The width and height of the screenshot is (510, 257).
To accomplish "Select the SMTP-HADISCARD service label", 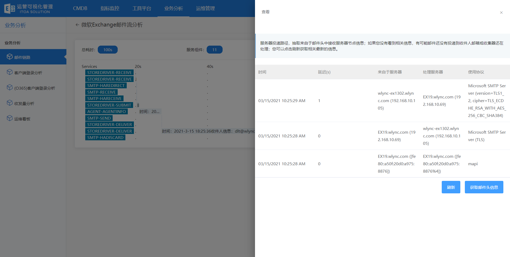I will (x=105, y=137).
